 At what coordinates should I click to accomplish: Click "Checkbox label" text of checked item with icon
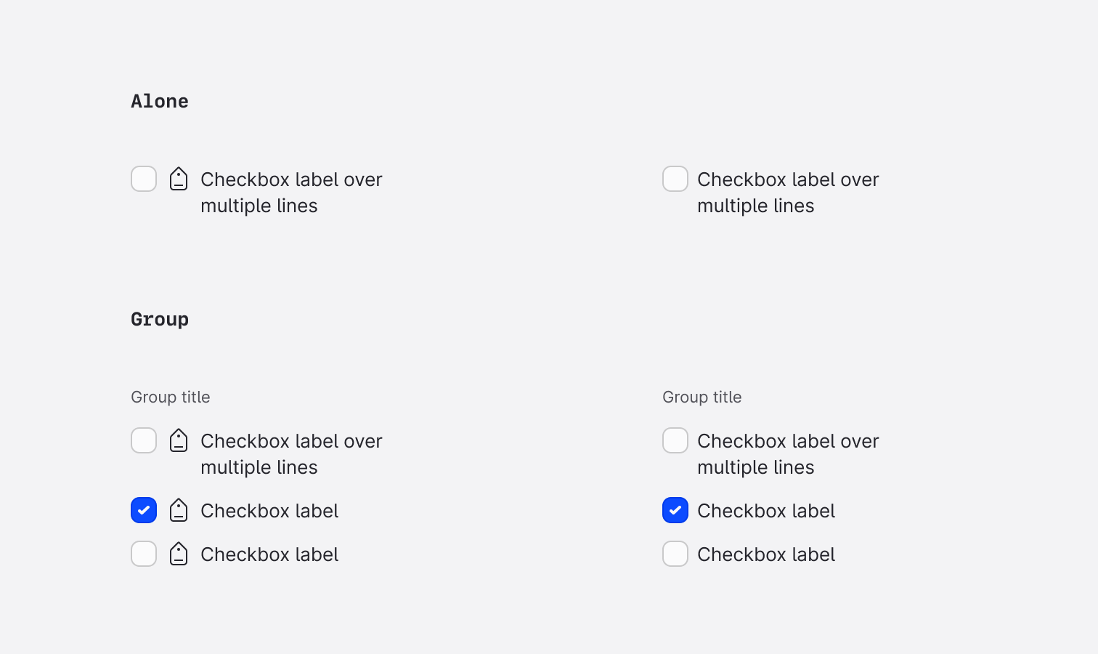click(269, 511)
